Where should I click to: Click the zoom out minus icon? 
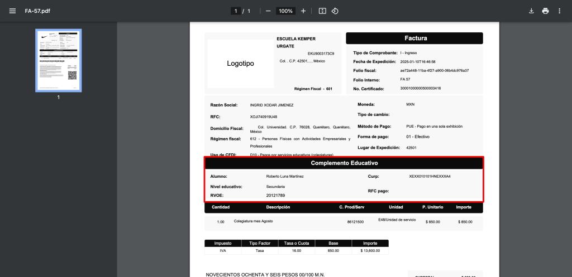[x=268, y=11]
